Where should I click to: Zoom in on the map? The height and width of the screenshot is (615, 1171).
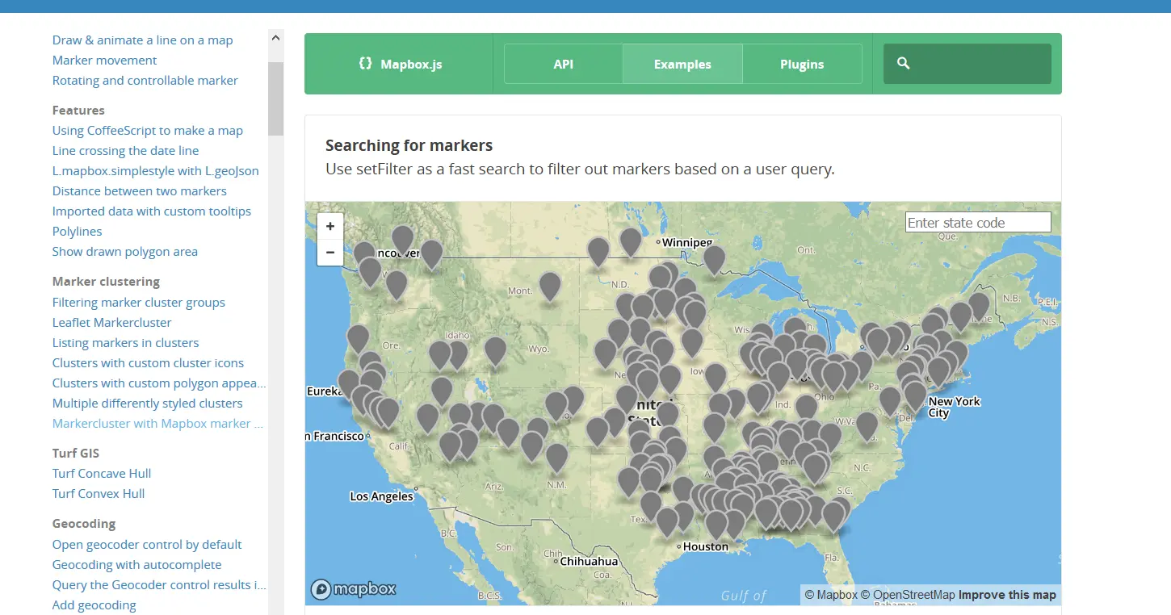(x=330, y=226)
